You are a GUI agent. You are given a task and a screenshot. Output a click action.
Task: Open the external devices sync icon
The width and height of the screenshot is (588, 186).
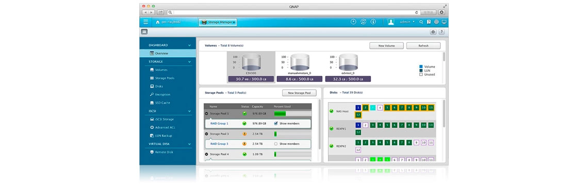tap(364, 22)
